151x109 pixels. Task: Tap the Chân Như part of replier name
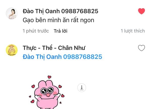72,48
